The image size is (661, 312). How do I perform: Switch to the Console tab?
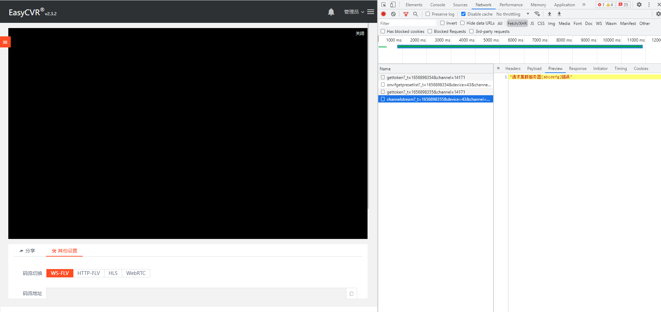(438, 5)
